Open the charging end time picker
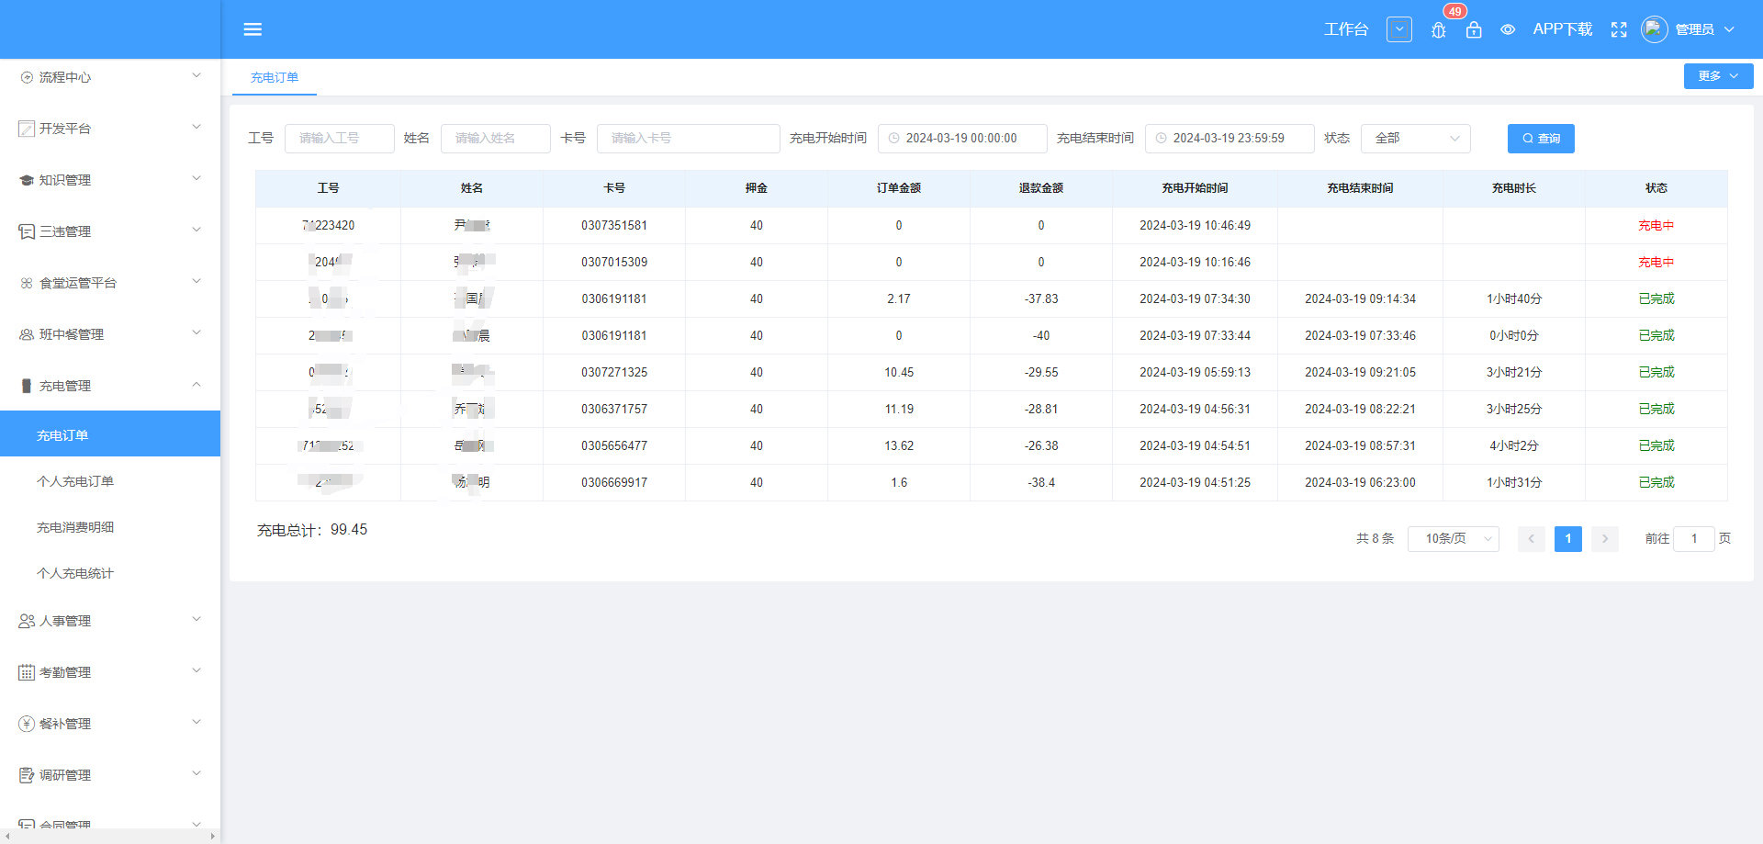 tap(1230, 139)
